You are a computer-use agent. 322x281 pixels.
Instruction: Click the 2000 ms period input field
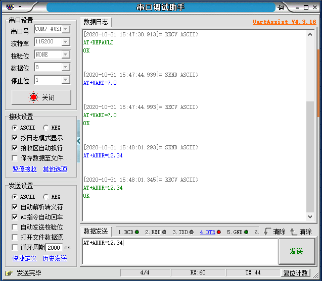pos(54,248)
